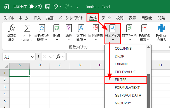The width and height of the screenshot is (170, 108).
Task: Open the 最近使った関数 star book icon
Action: click(42, 28)
